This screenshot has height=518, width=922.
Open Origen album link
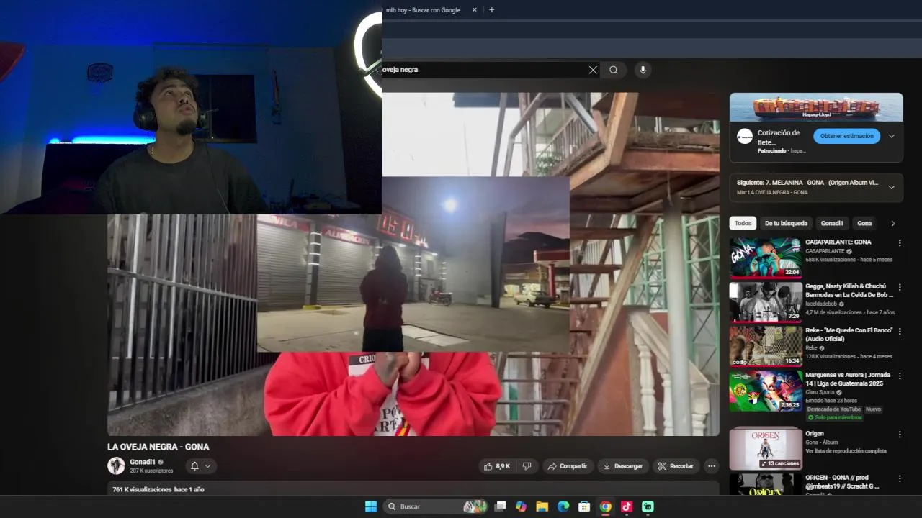tap(814, 434)
